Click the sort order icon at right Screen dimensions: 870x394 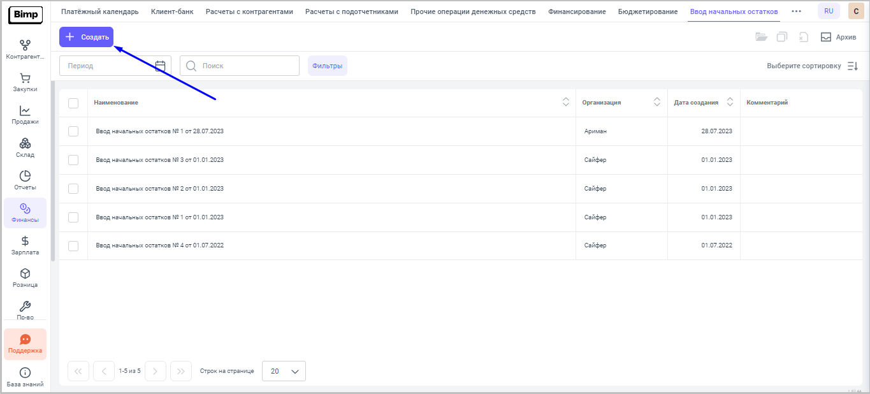point(853,66)
